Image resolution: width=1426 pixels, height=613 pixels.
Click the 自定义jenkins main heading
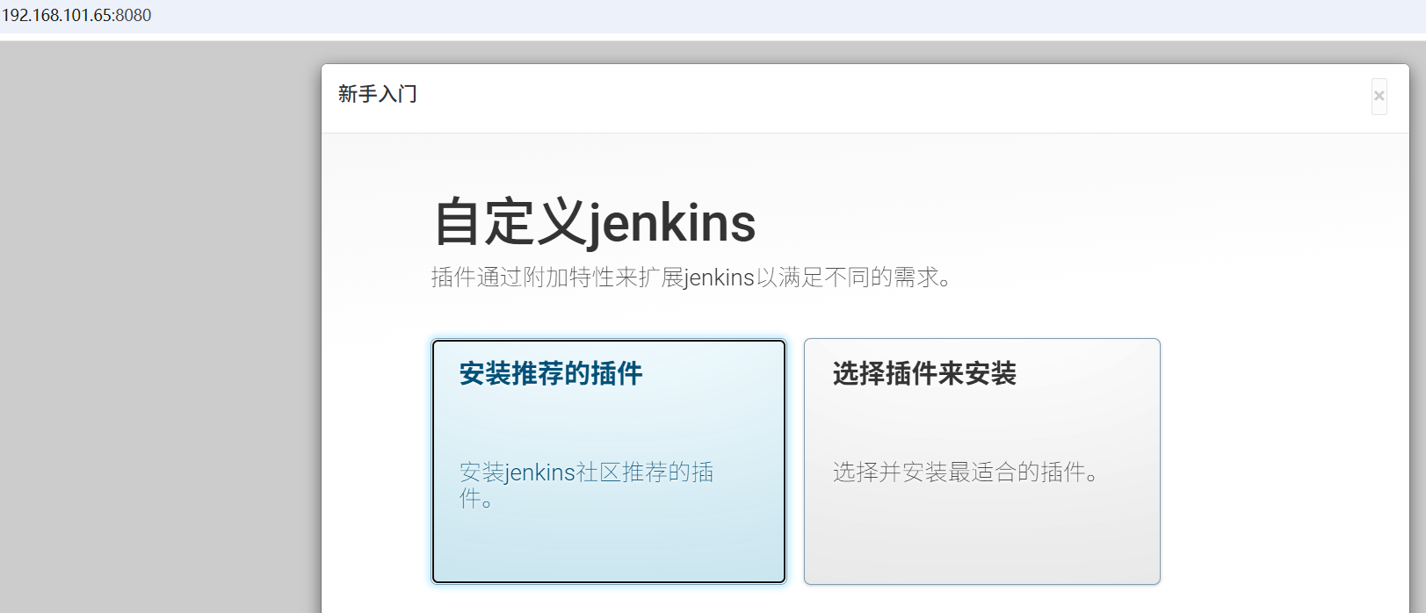tap(595, 221)
